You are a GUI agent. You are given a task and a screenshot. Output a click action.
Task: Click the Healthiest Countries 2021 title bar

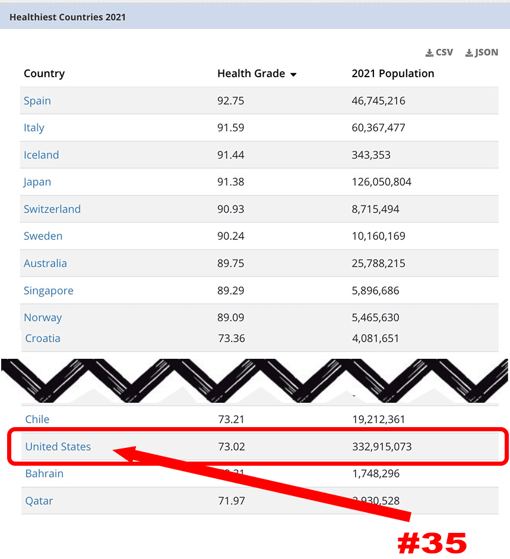pos(68,17)
